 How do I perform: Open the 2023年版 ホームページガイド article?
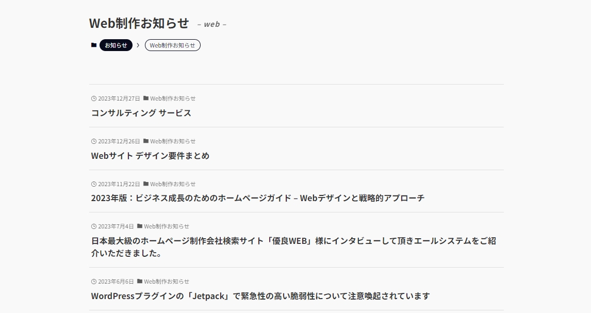[258, 197]
